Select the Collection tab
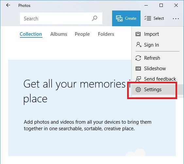 (x=31, y=34)
